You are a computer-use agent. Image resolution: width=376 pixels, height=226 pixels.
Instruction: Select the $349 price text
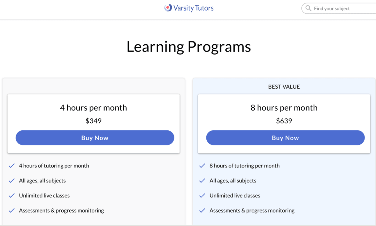click(x=94, y=121)
